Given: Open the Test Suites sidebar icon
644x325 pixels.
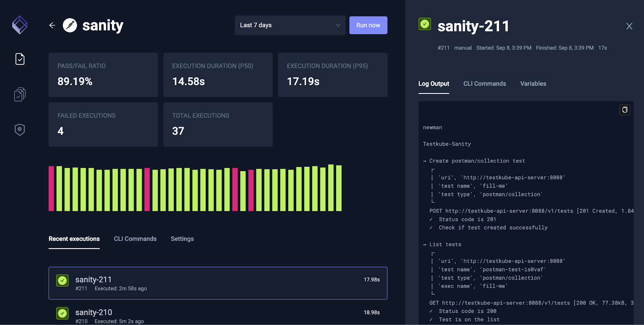Looking at the screenshot, I should click(20, 94).
